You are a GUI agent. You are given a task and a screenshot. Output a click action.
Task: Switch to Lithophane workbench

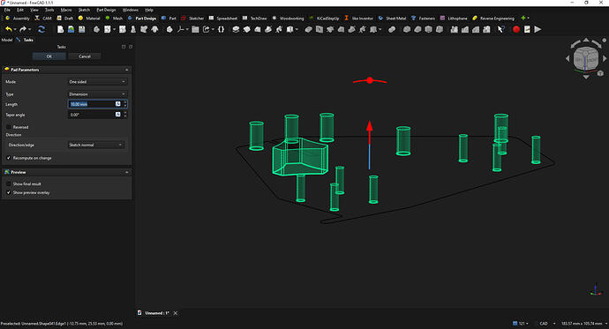pyautogui.click(x=454, y=19)
